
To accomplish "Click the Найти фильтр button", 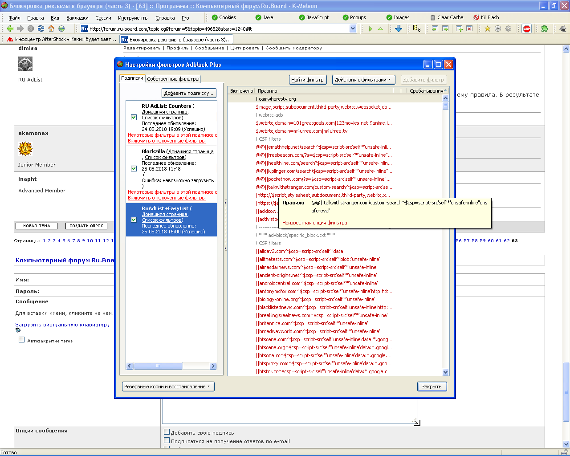I will point(308,80).
